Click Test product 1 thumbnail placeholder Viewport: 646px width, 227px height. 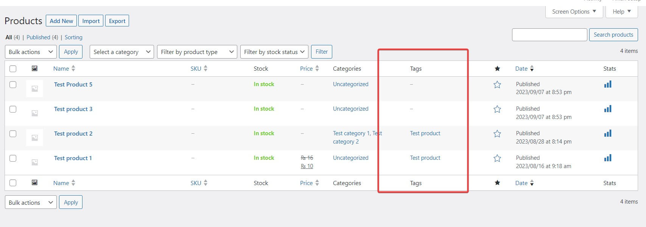tap(34, 162)
